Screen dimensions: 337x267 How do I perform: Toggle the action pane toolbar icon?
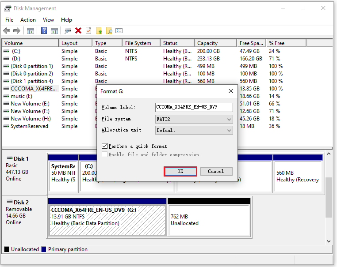[54, 31]
